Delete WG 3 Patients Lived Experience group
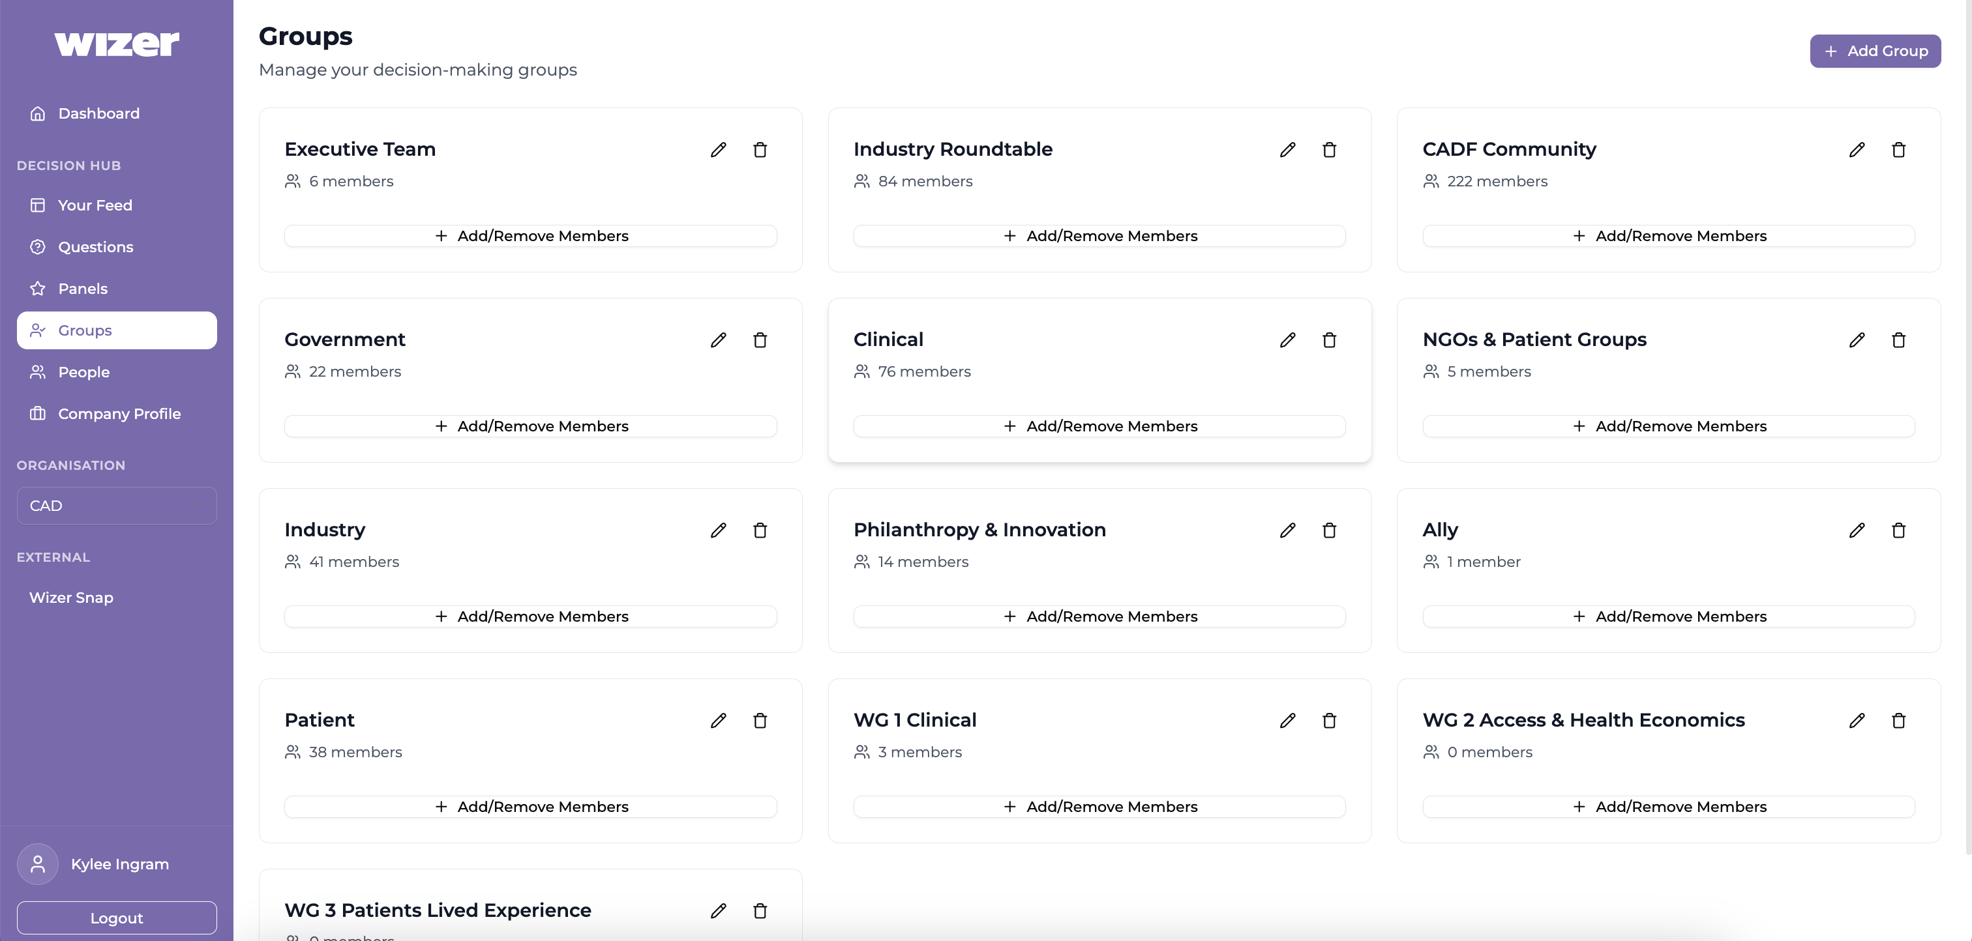 pyautogui.click(x=760, y=911)
